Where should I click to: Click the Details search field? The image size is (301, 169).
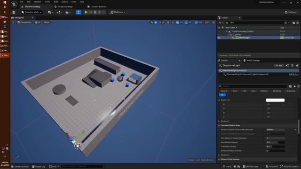coord(253,86)
